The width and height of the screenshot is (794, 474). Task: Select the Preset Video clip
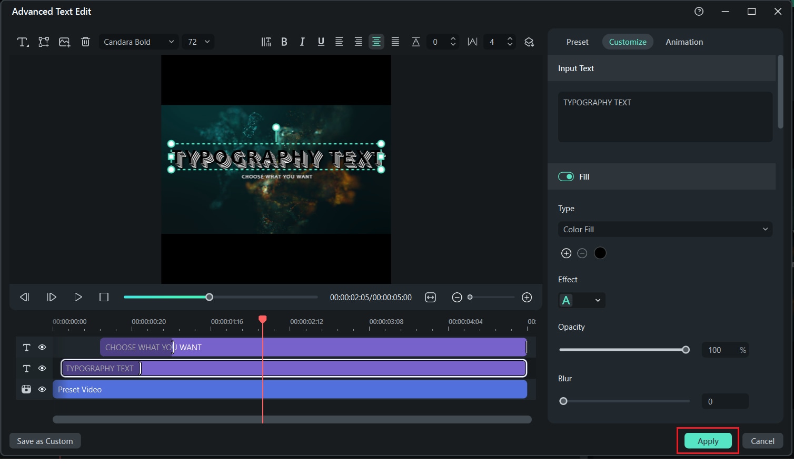pos(290,390)
